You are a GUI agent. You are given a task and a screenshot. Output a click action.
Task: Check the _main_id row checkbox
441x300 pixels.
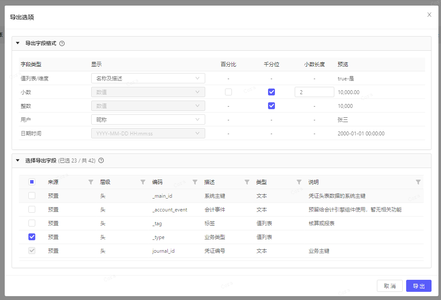point(32,196)
